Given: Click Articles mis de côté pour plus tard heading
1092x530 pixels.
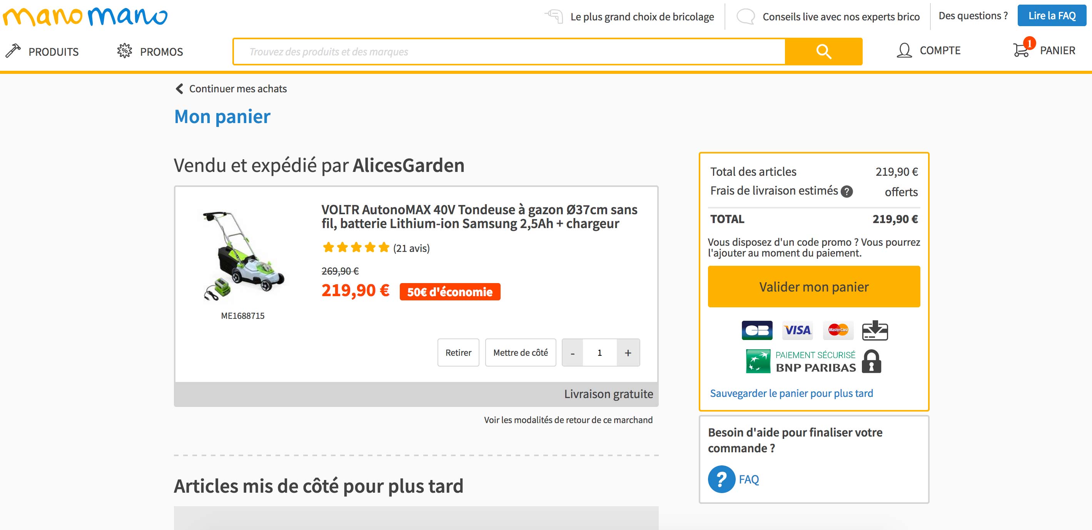Looking at the screenshot, I should pos(318,486).
